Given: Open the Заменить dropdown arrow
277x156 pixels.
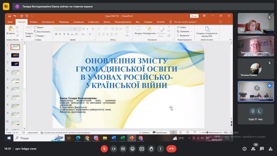Looking at the screenshot, I should 192,31.
